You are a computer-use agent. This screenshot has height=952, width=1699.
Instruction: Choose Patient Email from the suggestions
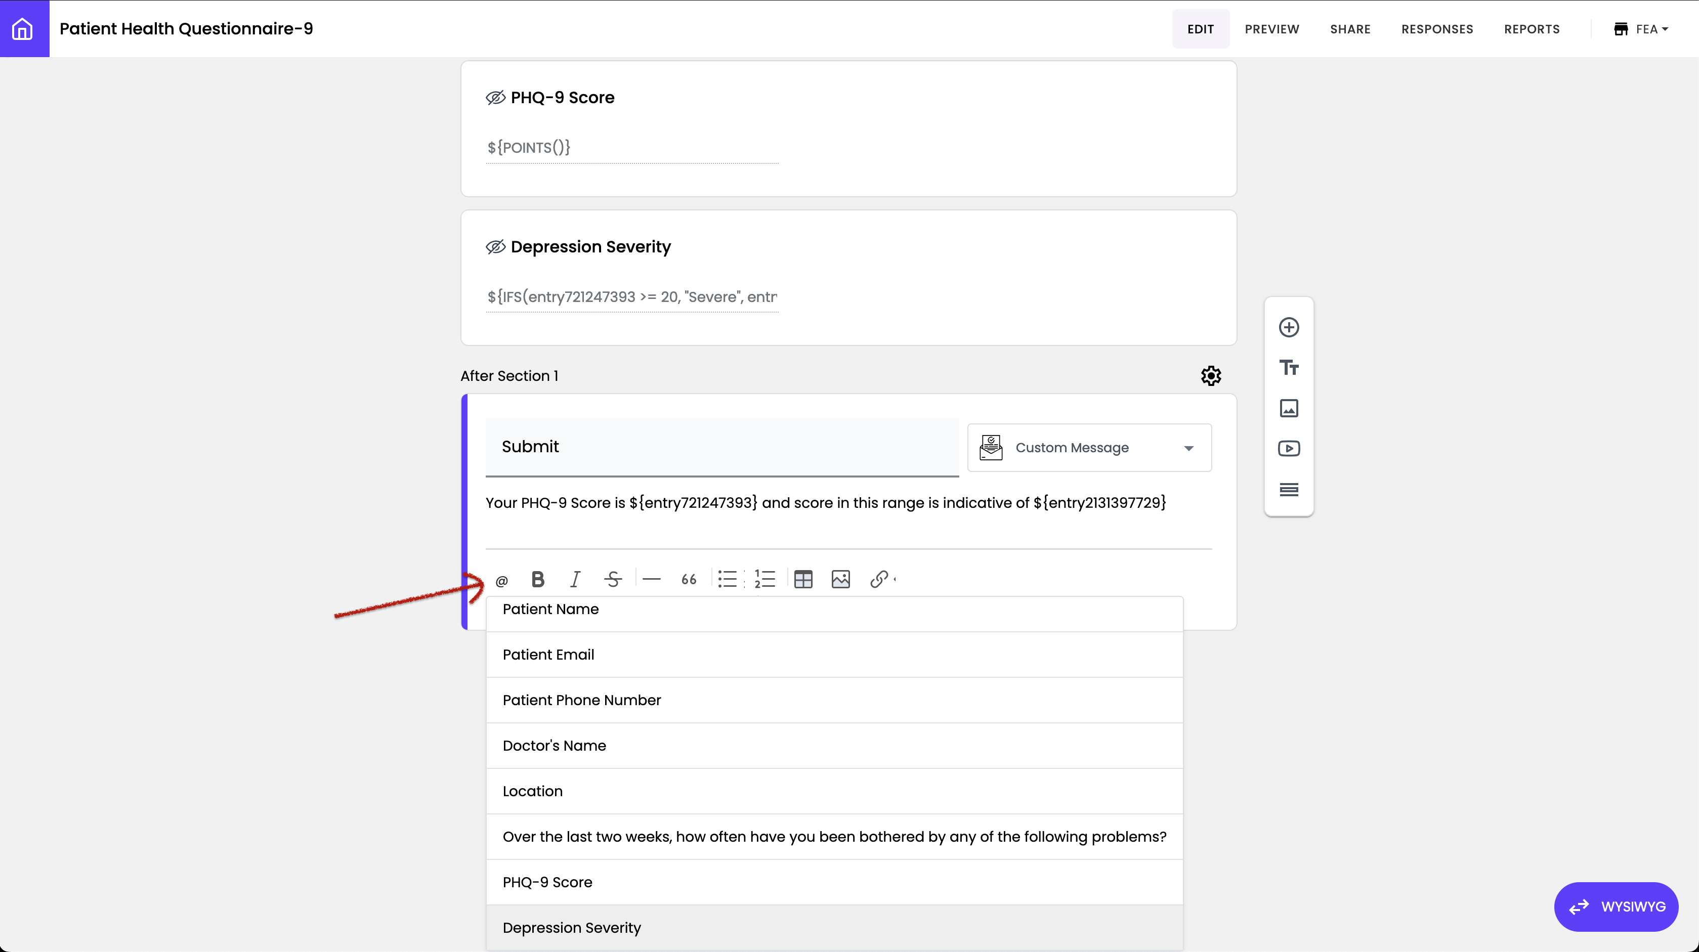(x=548, y=655)
